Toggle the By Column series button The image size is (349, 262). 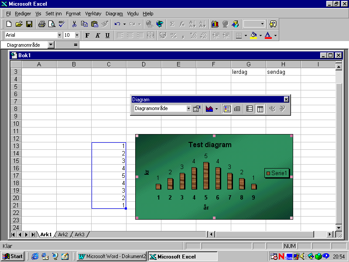pyautogui.click(x=260, y=109)
